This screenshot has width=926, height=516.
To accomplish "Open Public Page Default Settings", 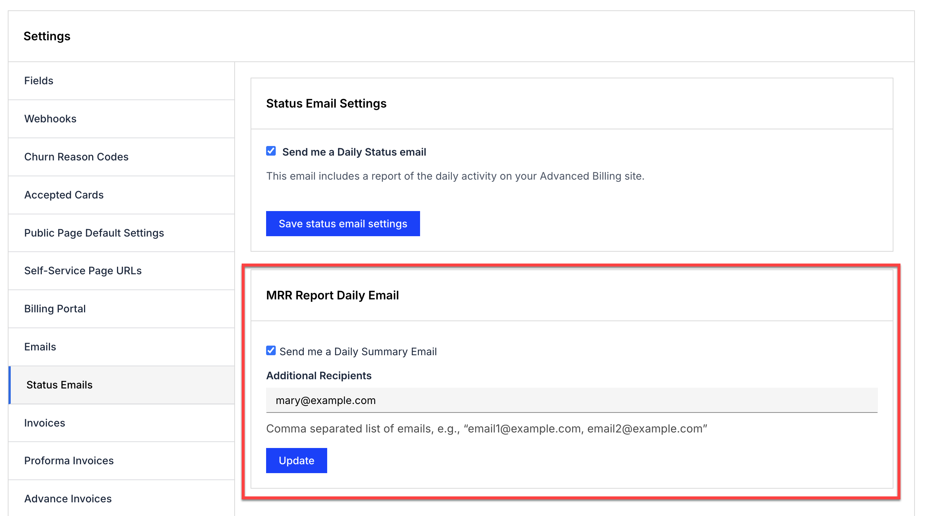I will 121,233.
